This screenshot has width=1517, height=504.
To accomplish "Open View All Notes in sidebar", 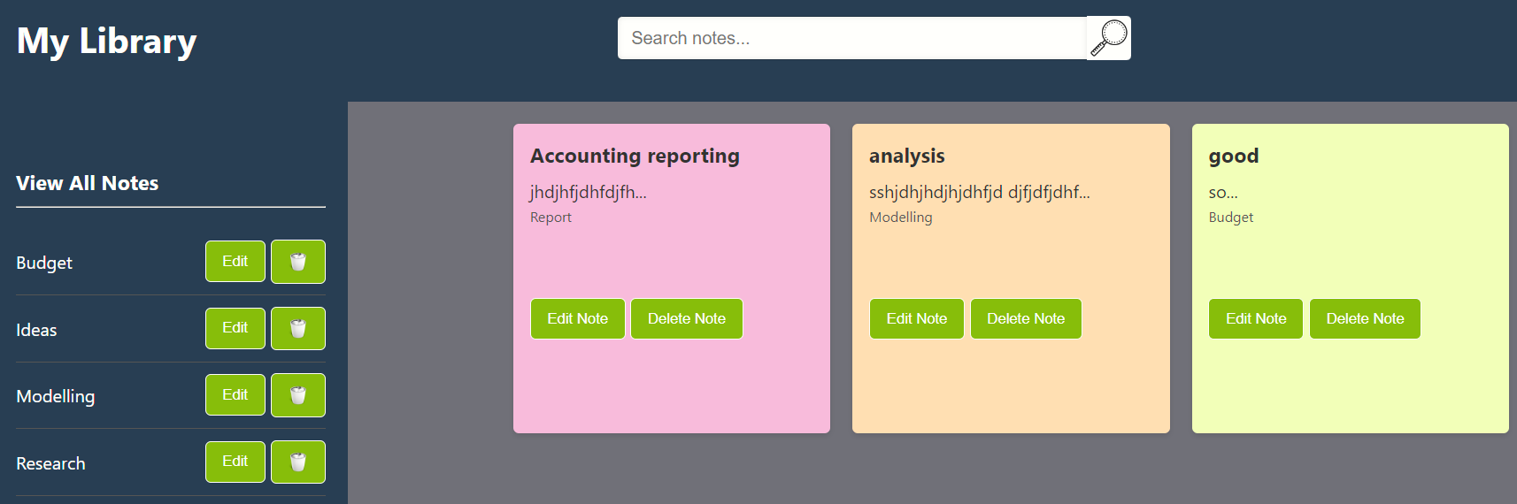I will (x=88, y=183).
